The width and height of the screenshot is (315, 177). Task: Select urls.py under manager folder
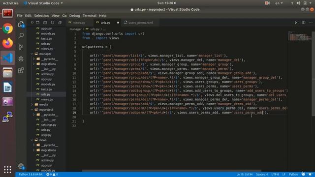point(46,94)
